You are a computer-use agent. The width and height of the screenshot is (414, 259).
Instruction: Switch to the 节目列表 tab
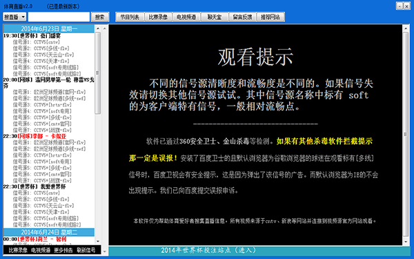click(x=130, y=17)
